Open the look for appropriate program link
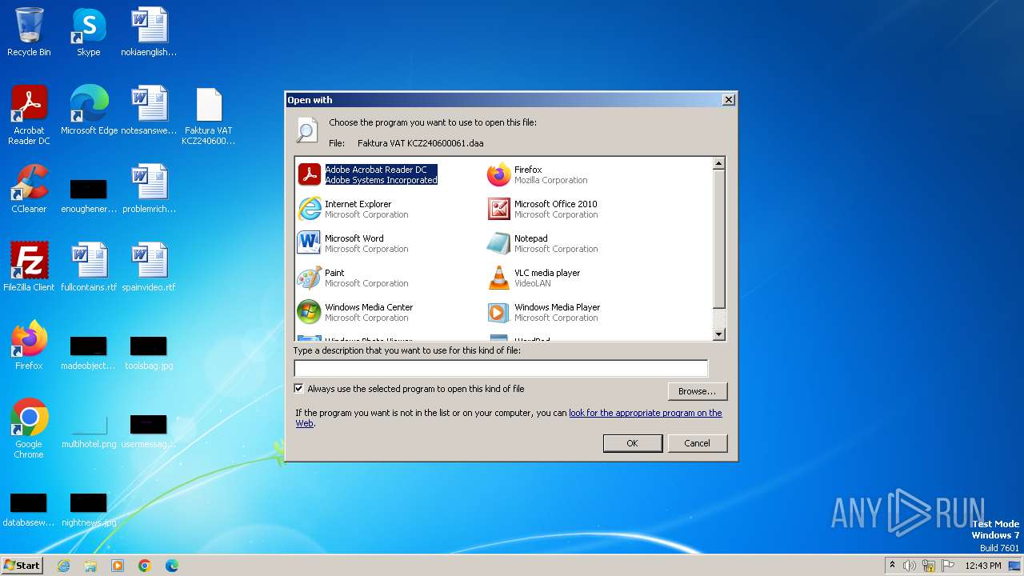 tap(645, 413)
